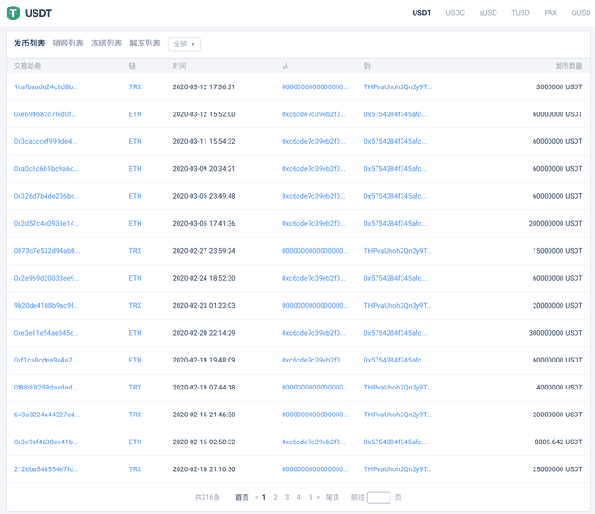The image size is (595, 514).
Task: Select timestamp 2020-03-05 23:49:48
Action: click(205, 196)
